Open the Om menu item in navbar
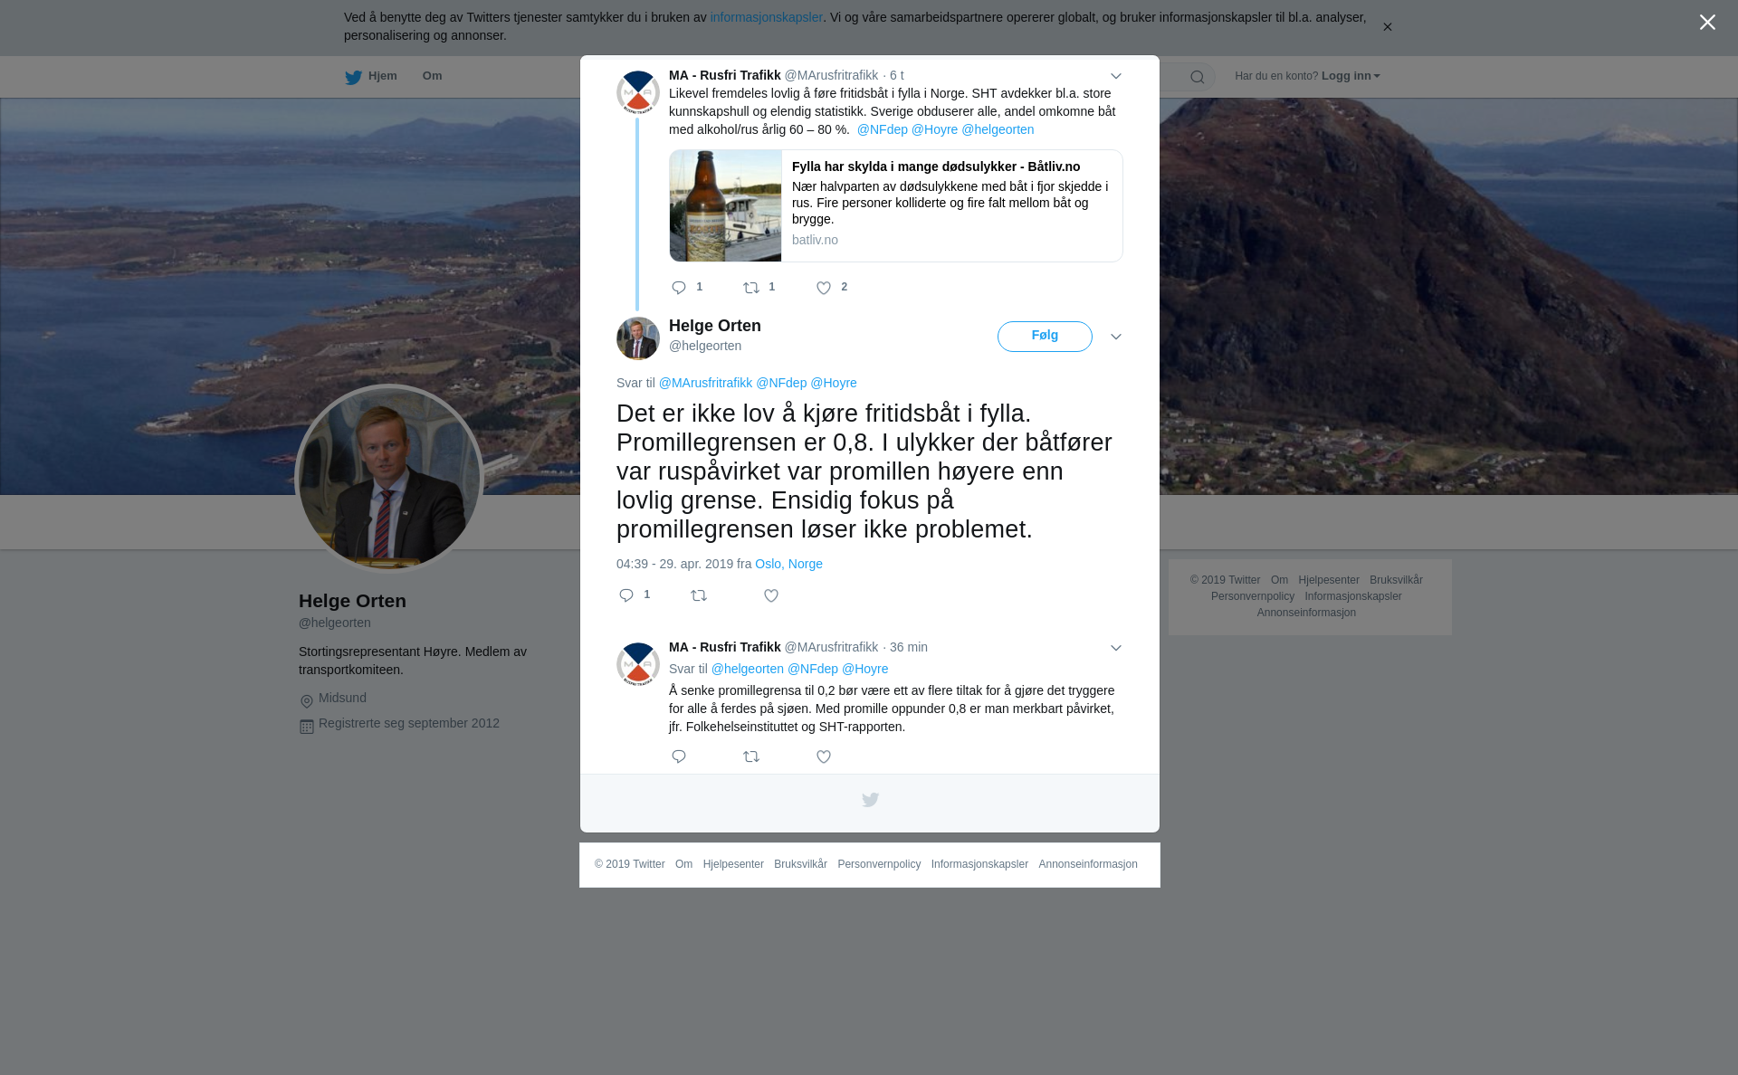This screenshot has width=1738, height=1075. [x=432, y=76]
